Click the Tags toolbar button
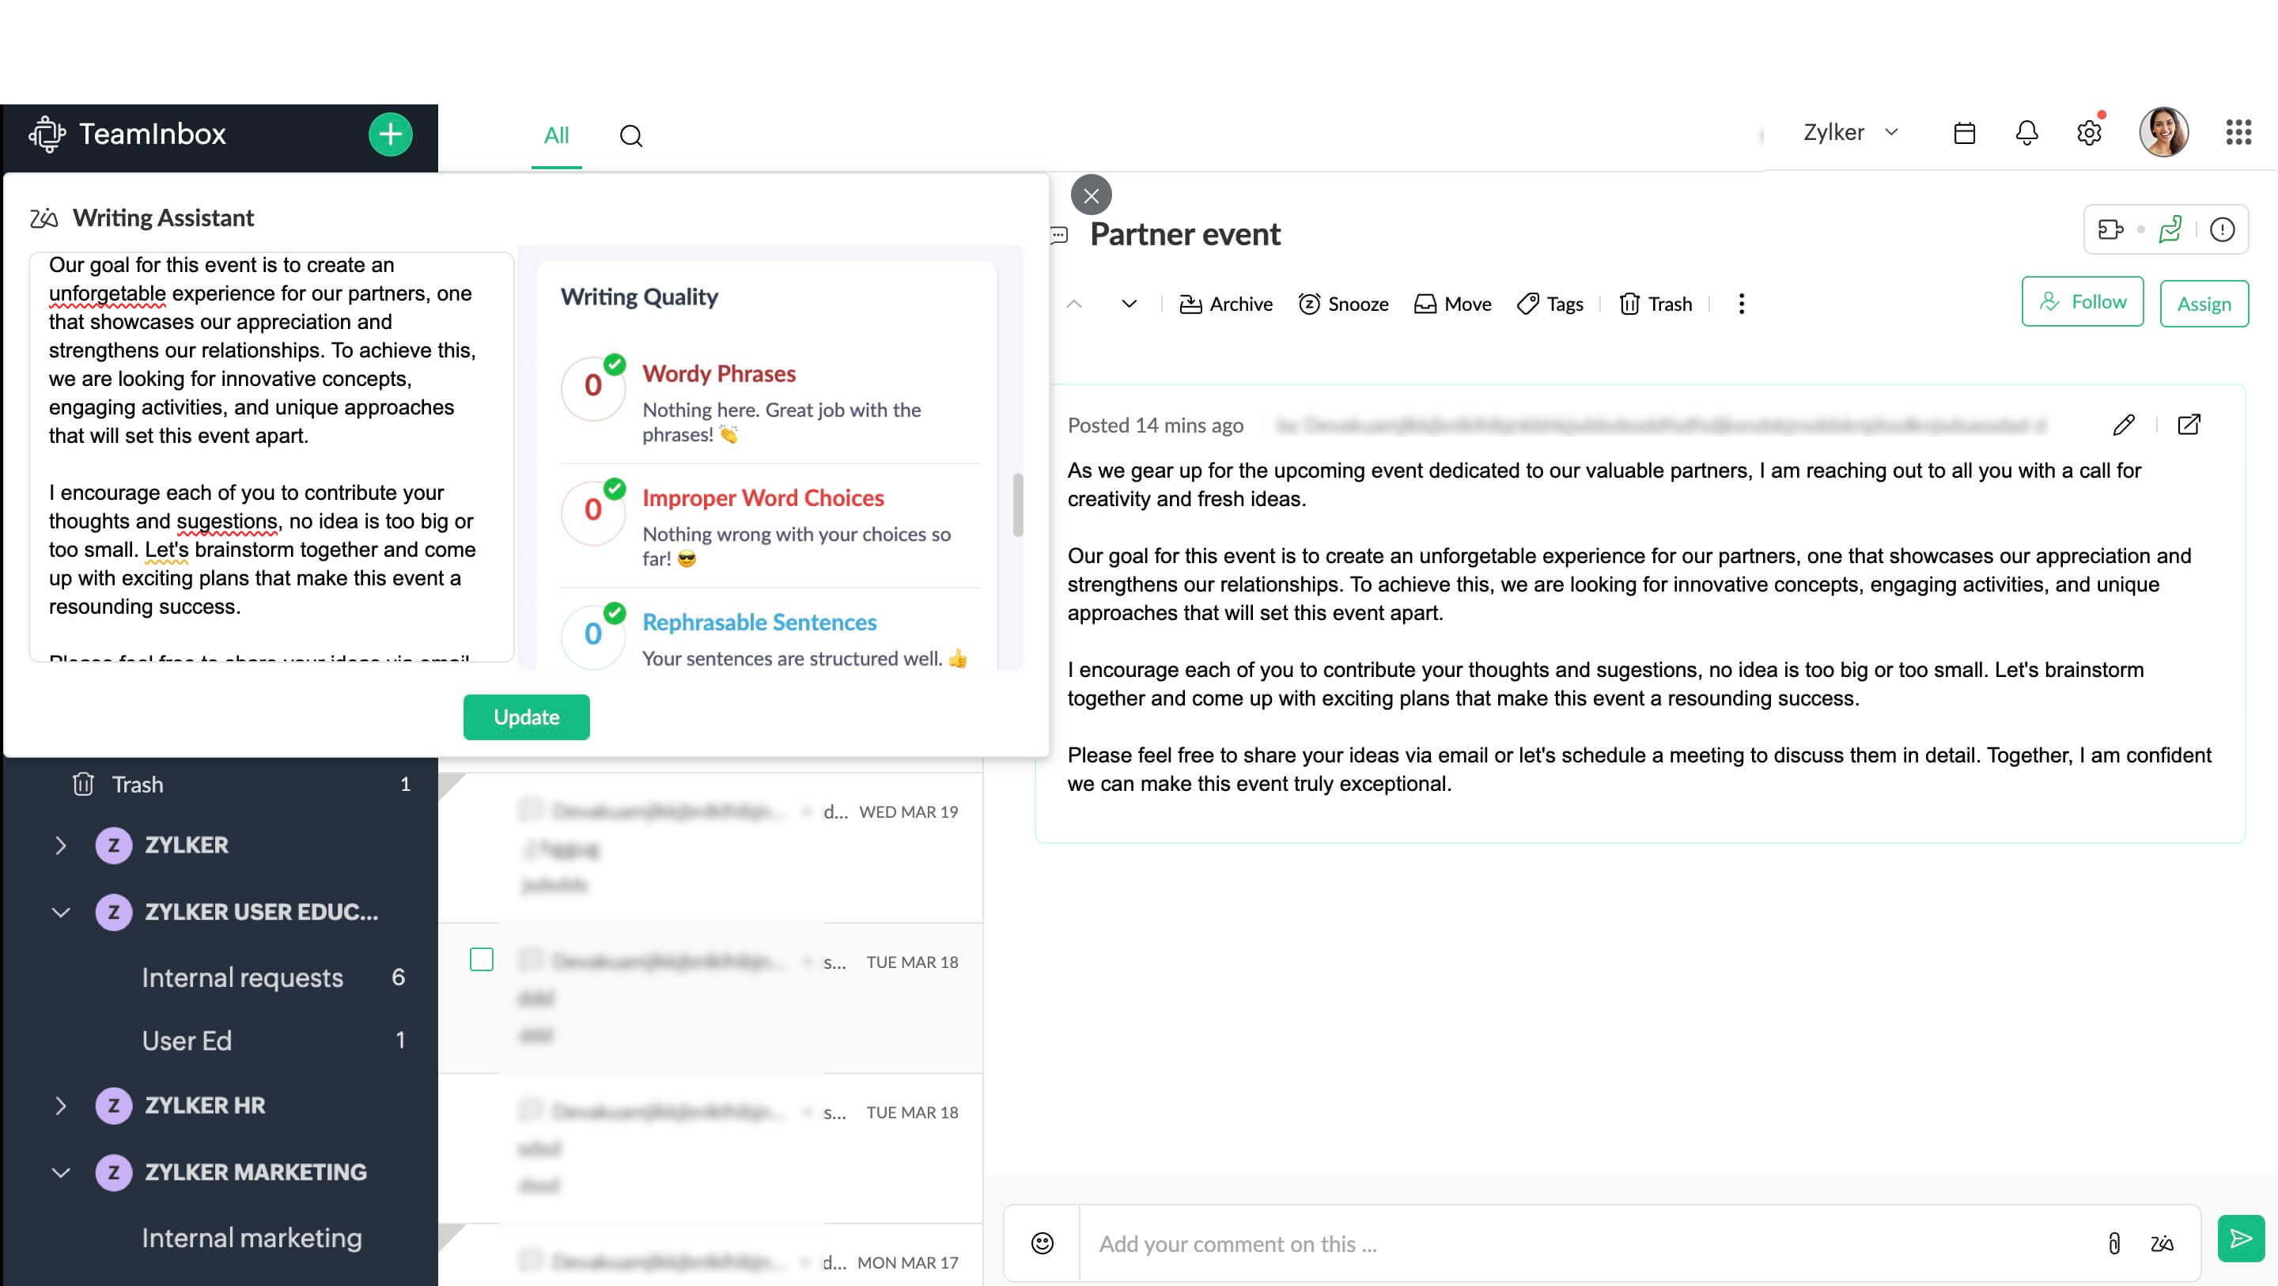This screenshot has width=2278, height=1286. (x=1550, y=304)
